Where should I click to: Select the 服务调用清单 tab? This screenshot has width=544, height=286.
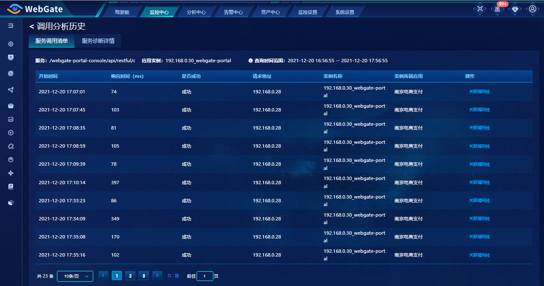pos(51,41)
